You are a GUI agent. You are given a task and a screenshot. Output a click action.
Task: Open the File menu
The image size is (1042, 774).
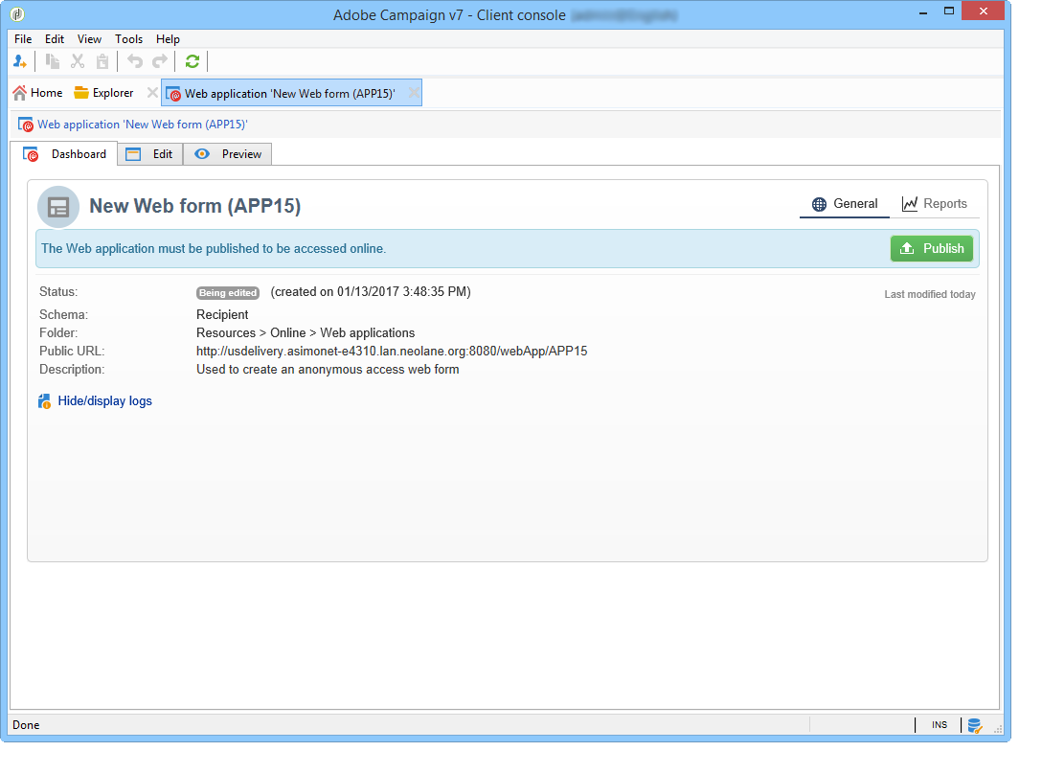(x=23, y=39)
